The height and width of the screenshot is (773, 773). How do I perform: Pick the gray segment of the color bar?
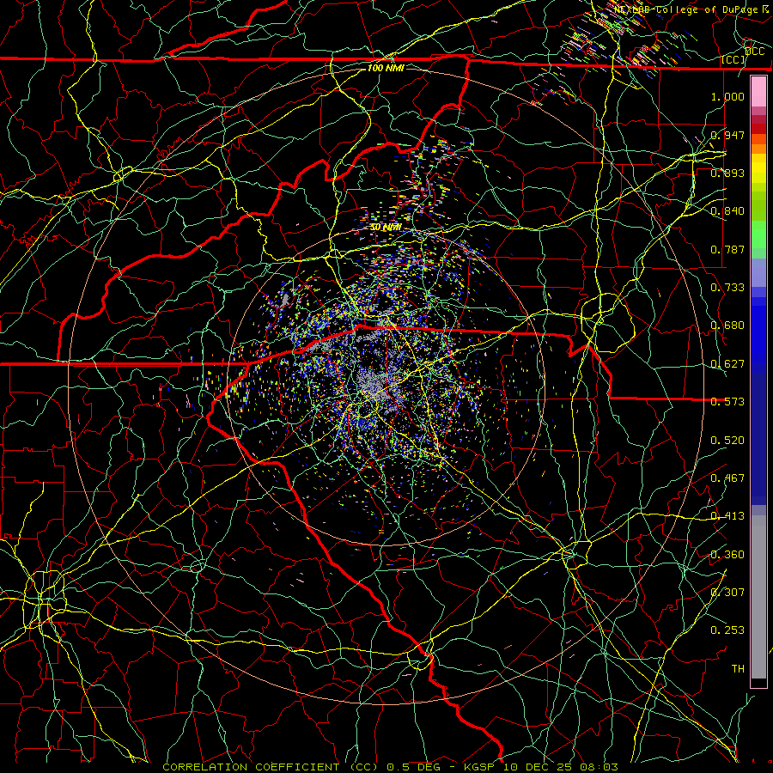point(758,597)
